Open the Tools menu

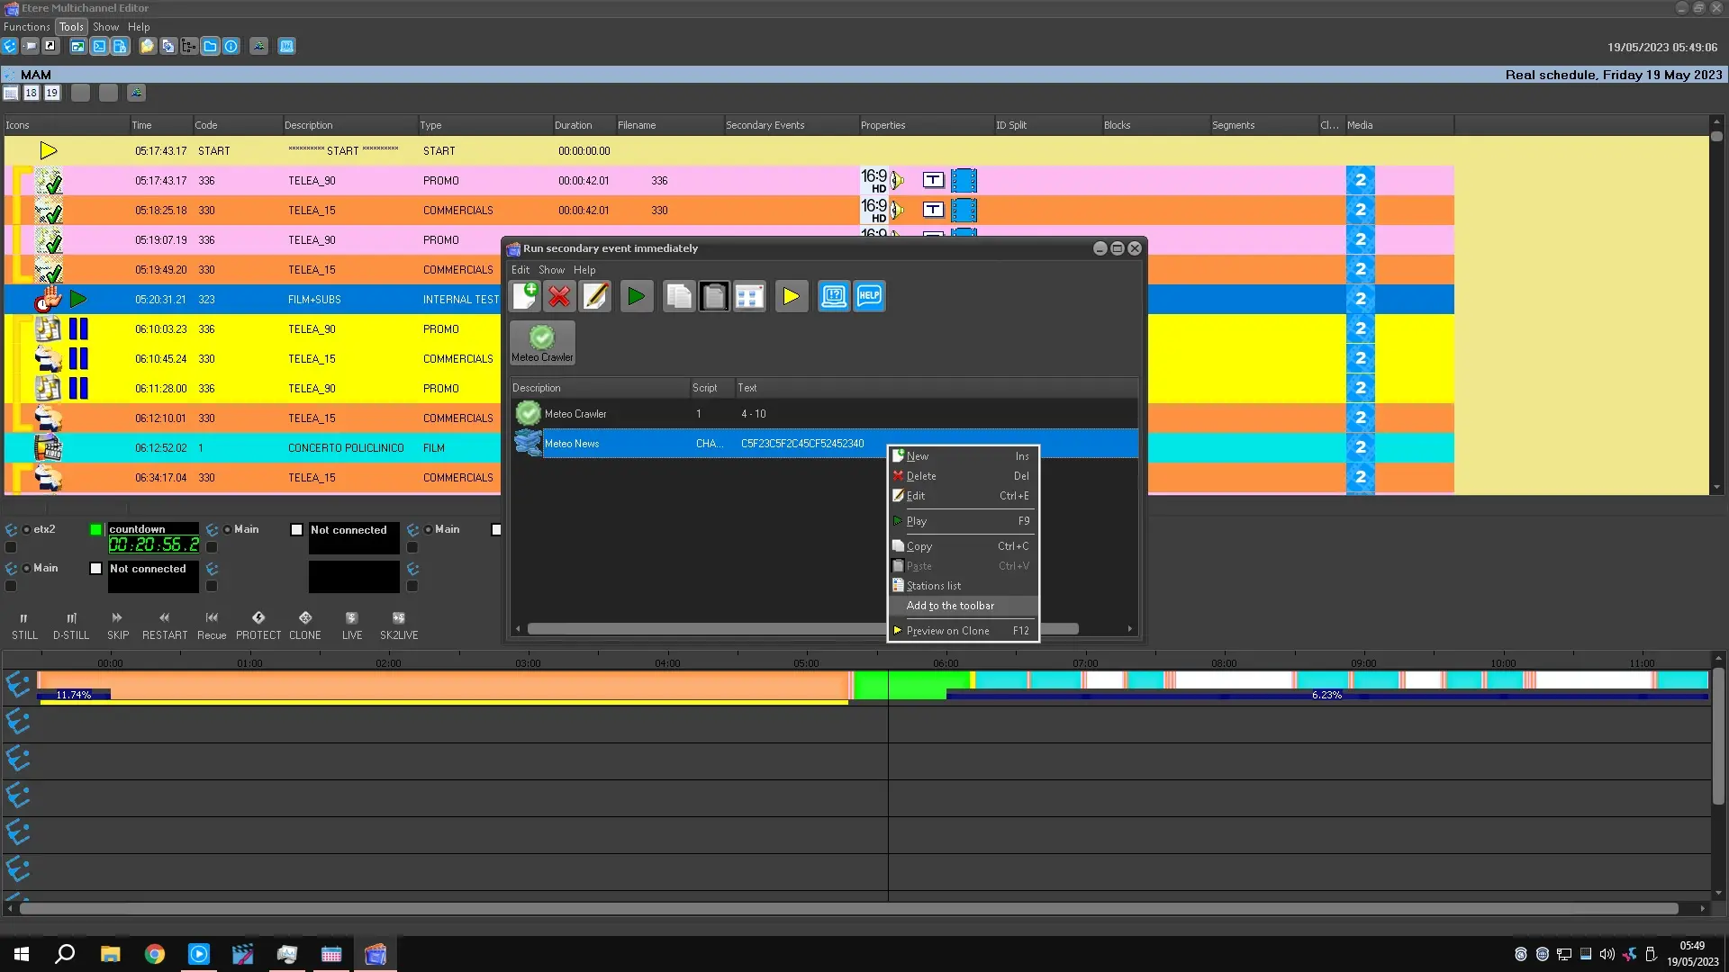pyautogui.click(x=71, y=27)
